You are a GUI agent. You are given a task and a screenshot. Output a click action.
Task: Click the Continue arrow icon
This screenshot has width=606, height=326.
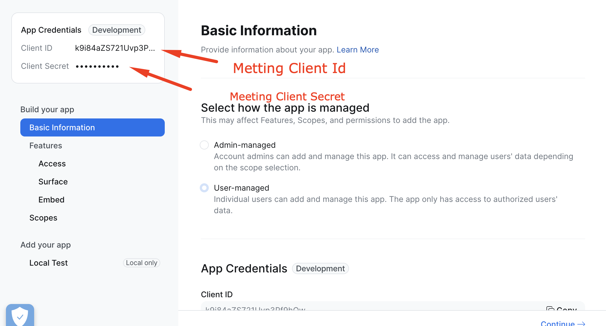click(581, 323)
